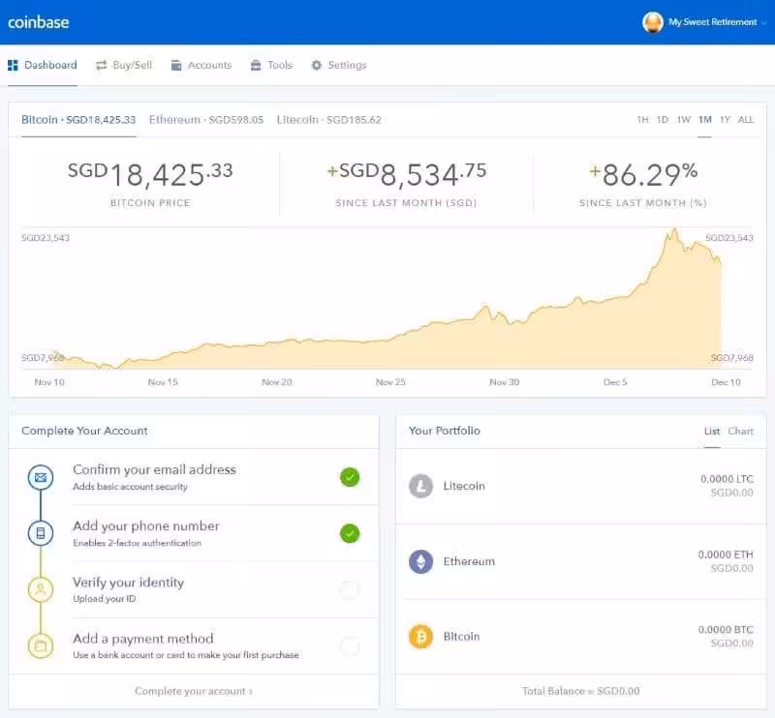Image resolution: width=775 pixels, height=718 pixels.
Task: Click the email envelope step icon
Action: tap(41, 477)
